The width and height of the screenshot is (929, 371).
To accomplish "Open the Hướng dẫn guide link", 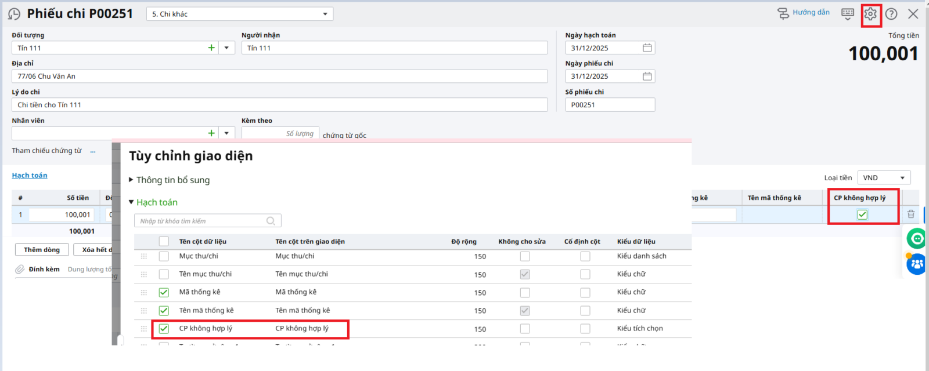I will point(804,13).
